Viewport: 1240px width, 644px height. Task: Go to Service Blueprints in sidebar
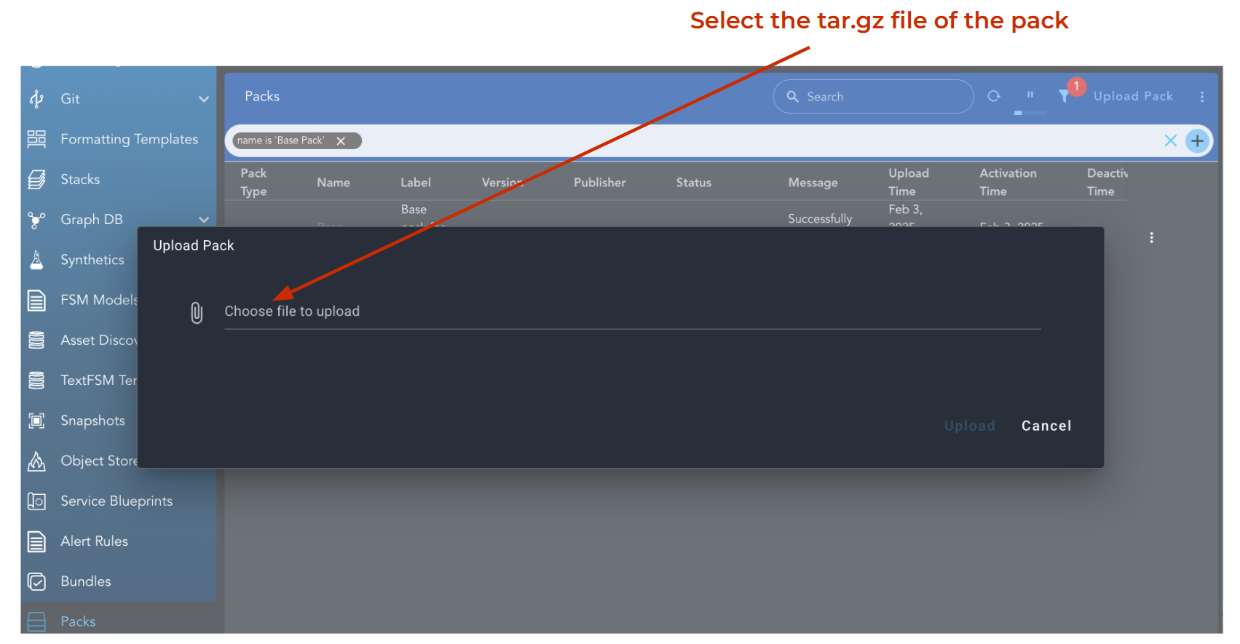pyautogui.click(x=116, y=501)
